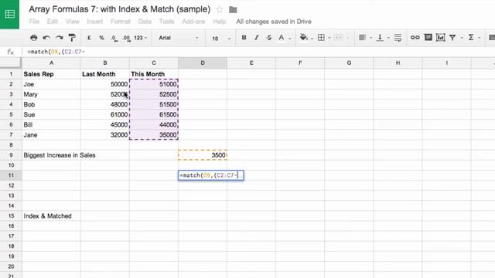This screenshot has width=495, height=278.
Task: Open the View menu
Action: pyautogui.click(x=72, y=22)
